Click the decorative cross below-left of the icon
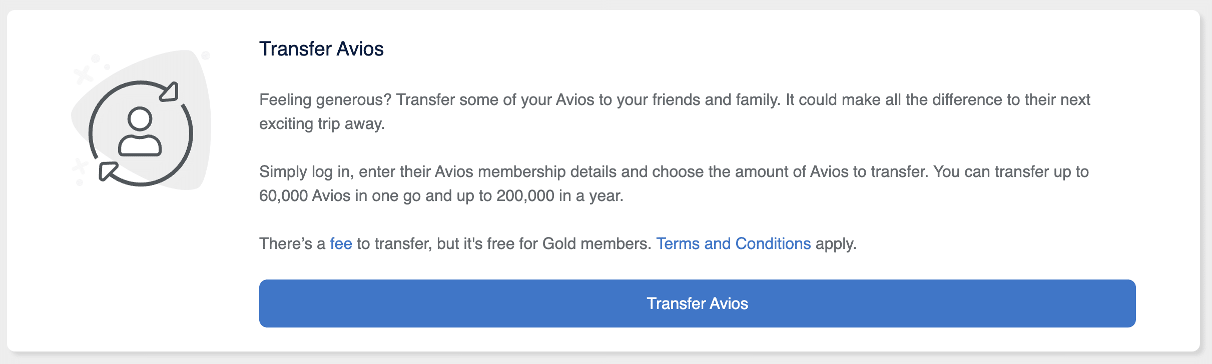Screen dimensions: 1212x364 79,166
